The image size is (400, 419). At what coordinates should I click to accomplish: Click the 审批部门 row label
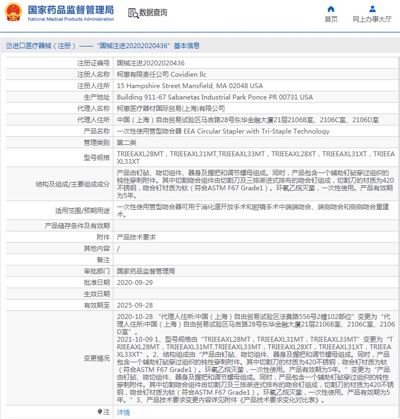(x=97, y=271)
